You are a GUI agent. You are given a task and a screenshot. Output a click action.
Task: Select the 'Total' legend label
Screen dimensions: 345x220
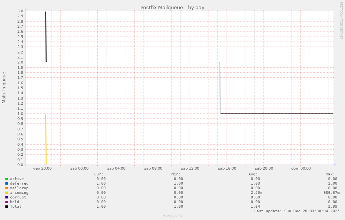tap(16, 207)
